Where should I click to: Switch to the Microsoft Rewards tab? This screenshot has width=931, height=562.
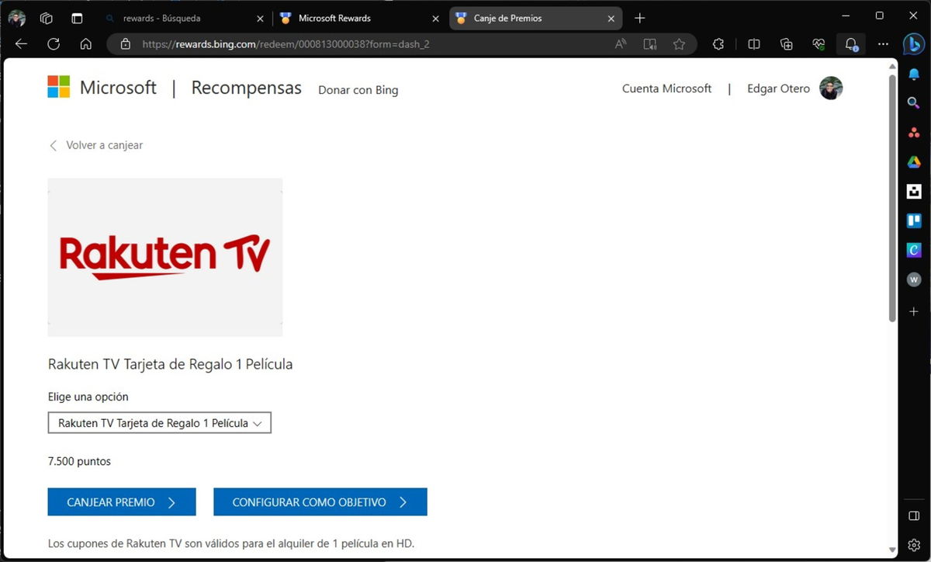(348, 17)
